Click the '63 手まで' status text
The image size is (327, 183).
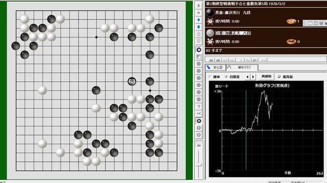click(214, 50)
